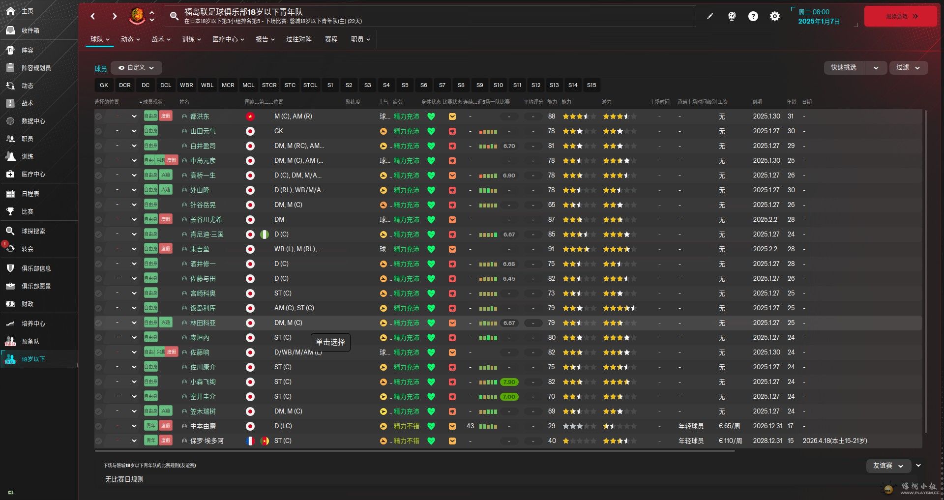
Task: Click the 快速挑选 quick pick button
Action: (844, 68)
